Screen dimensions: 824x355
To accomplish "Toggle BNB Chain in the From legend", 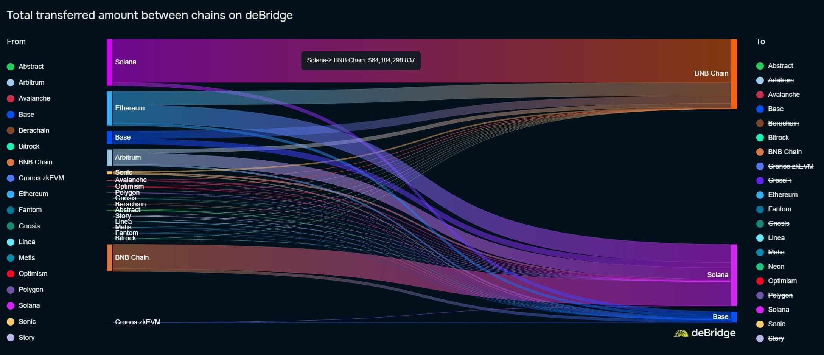I will click(30, 162).
